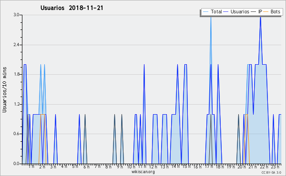Image resolution: width=286 pixels, height=176 pixels.
Task: Click the '6 h' x-axis label
Action: (86, 166)
